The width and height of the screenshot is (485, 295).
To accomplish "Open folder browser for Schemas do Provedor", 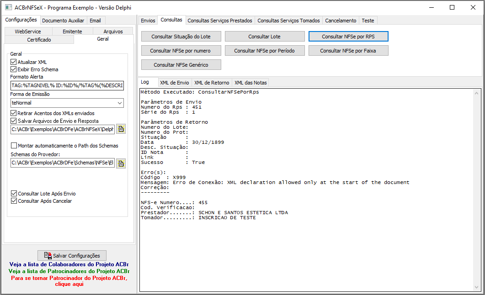I will point(121,163).
